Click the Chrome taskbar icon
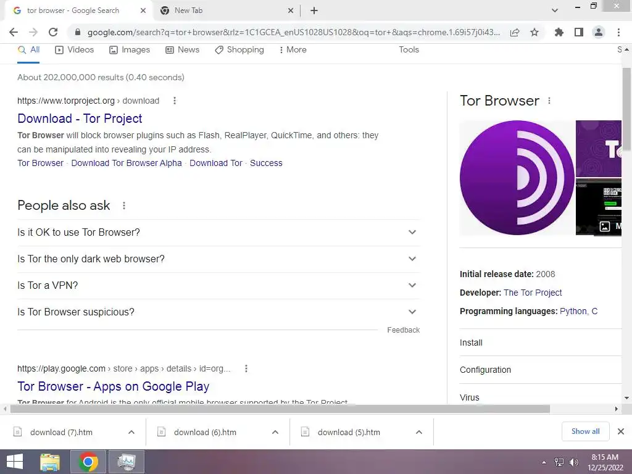This screenshot has width=632, height=474. 88,462
